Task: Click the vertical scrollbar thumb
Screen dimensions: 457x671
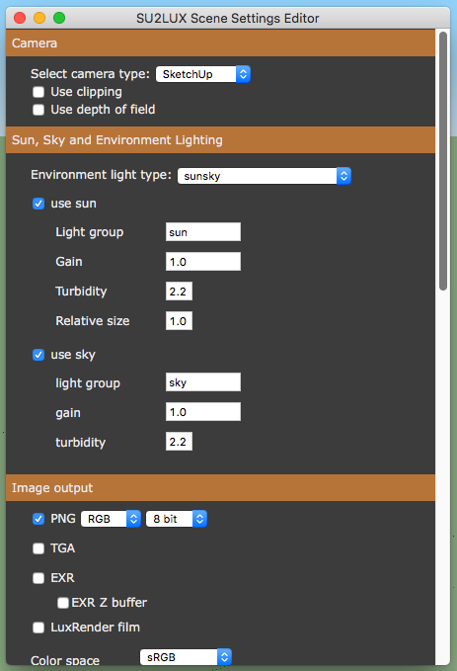Action: tap(443, 161)
